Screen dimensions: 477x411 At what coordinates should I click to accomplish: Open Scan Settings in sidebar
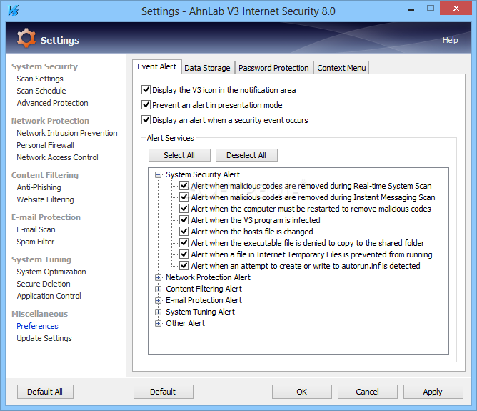pos(40,79)
